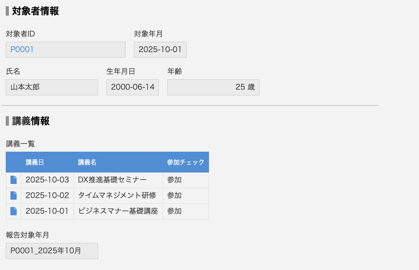The height and width of the screenshot is (270, 419).
Task: Click the 生年月日 field 2000-06-14
Action: (132, 87)
